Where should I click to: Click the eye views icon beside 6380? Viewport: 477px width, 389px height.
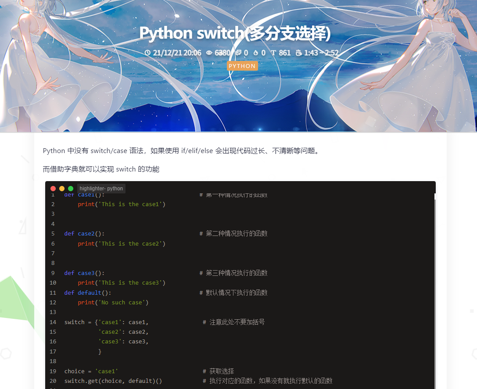tap(209, 53)
